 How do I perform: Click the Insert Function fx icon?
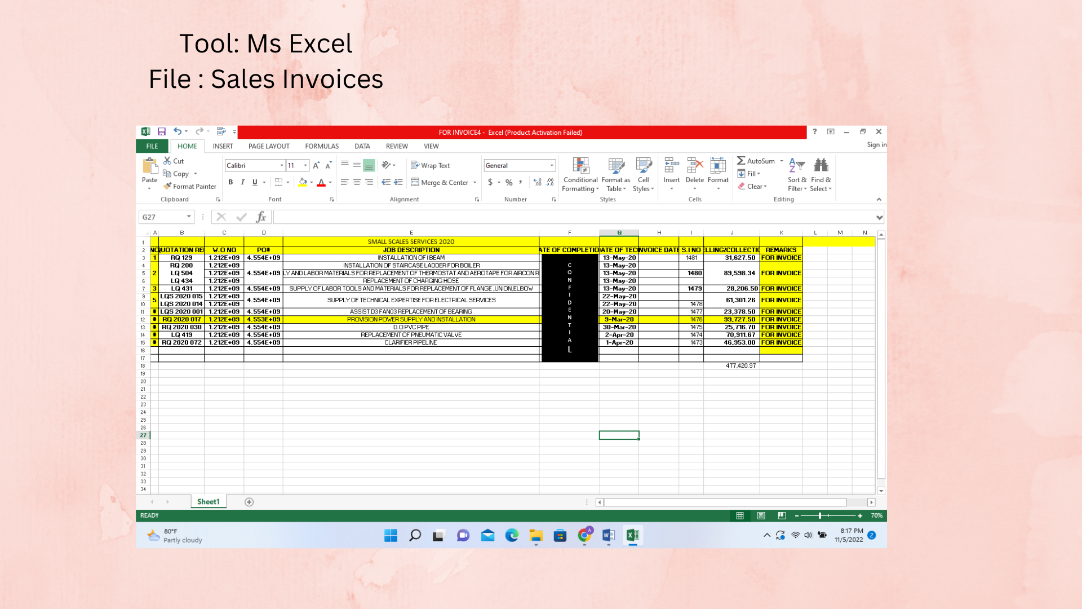[260, 217]
